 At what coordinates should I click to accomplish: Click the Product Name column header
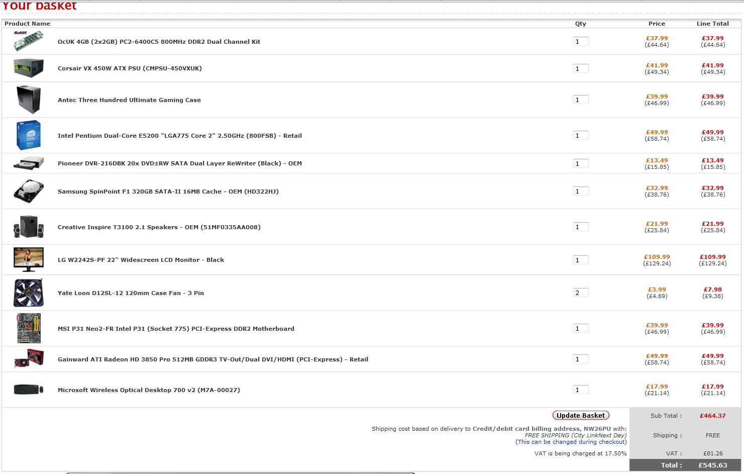click(x=28, y=24)
